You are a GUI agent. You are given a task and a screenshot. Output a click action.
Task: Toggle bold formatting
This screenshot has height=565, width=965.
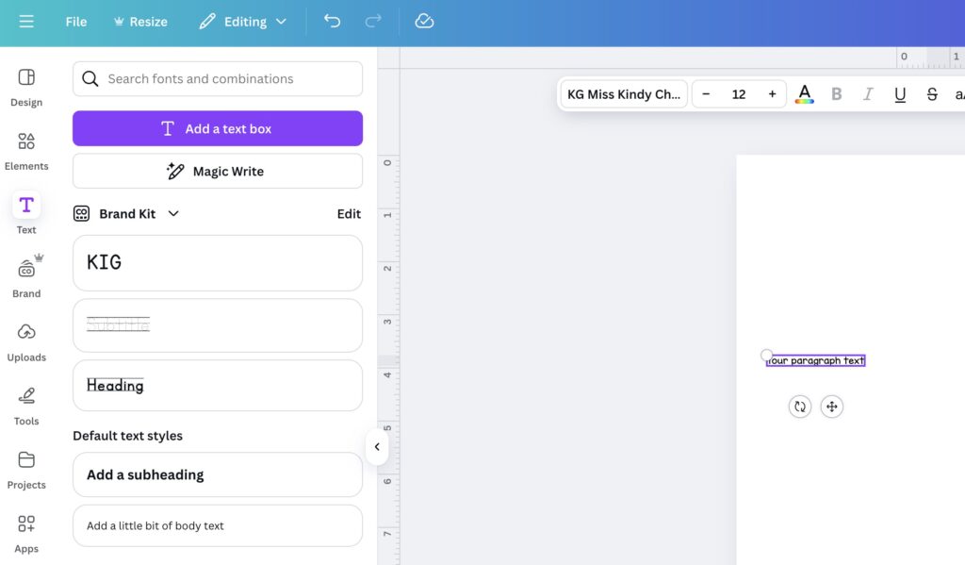836,94
